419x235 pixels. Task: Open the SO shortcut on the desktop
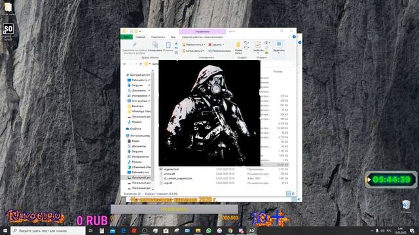[8, 32]
